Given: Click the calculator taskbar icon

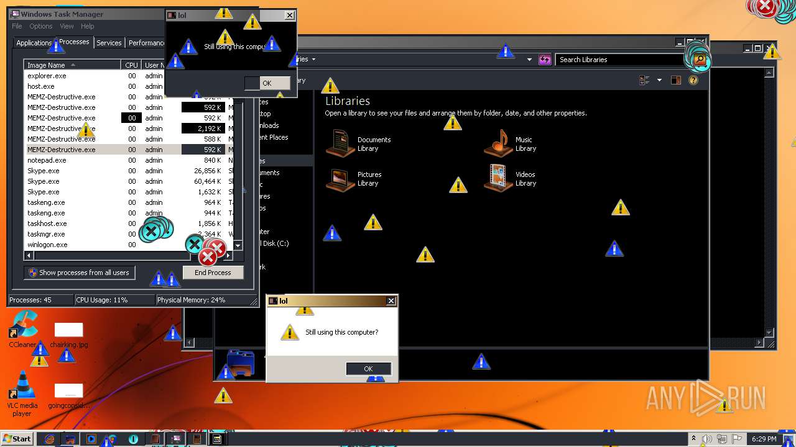Looking at the screenshot, I should (x=197, y=439).
